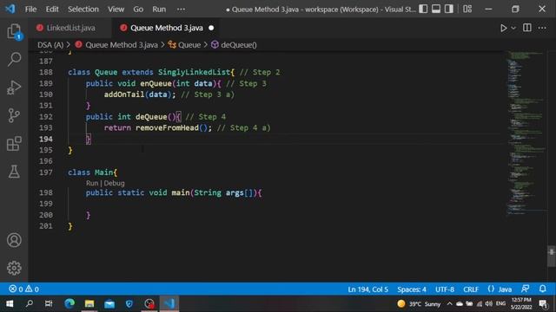Show more menu items ellipsis
The width and height of the screenshot is (556, 312).
pyautogui.click(x=181, y=10)
